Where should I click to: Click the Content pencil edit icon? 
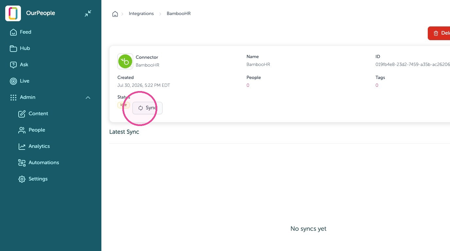point(22,114)
